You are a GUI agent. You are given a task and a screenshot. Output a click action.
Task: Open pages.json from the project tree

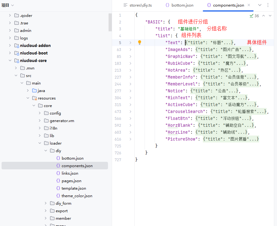(x=71, y=181)
